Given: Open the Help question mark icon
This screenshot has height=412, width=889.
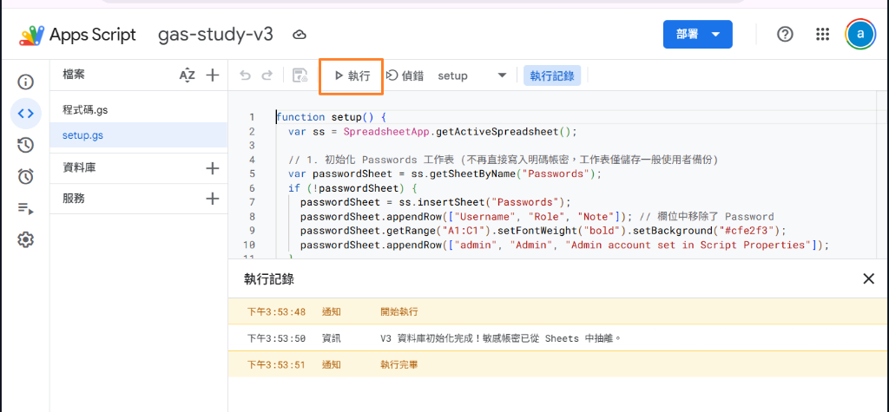Looking at the screenshot, I should [x=785, y=34].
